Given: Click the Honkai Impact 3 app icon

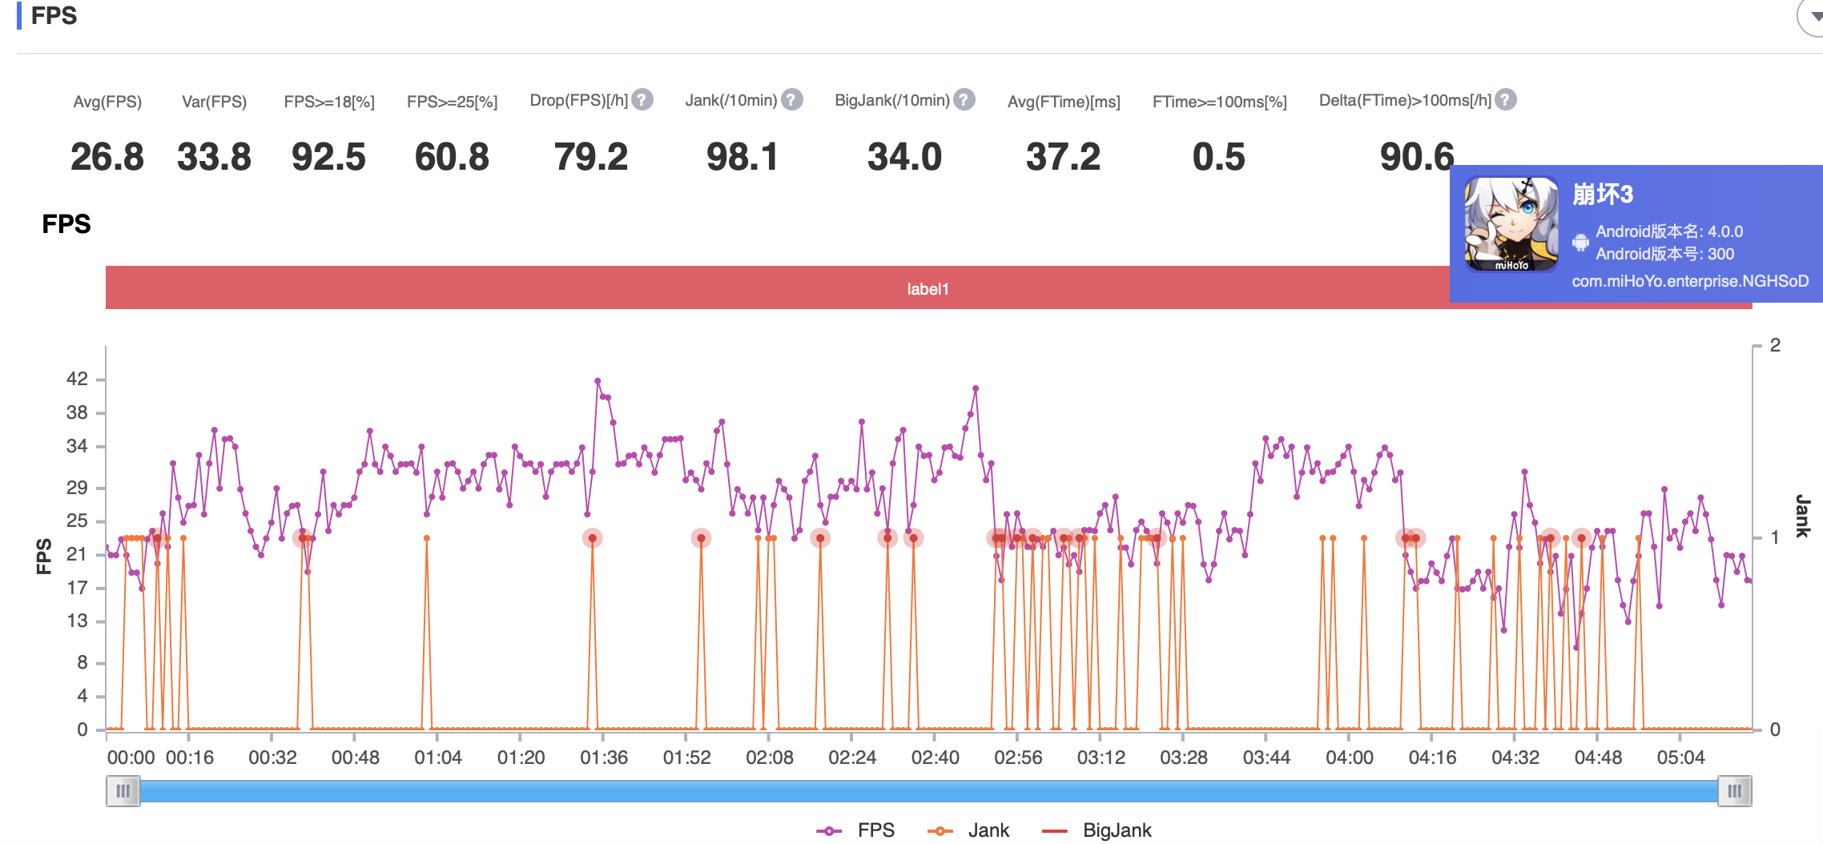Looking at the screenshot, I should 1511,224.
